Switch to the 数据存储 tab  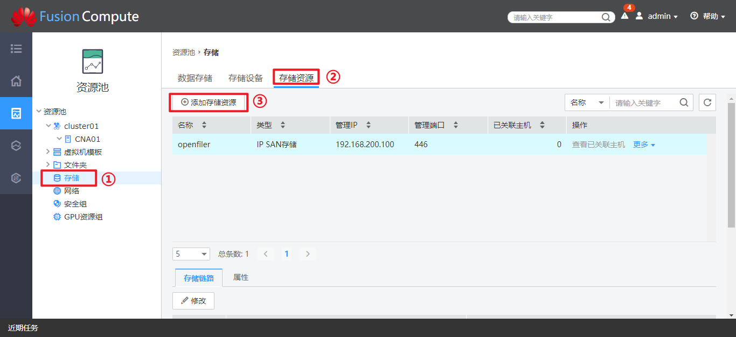tap(195, 78)
